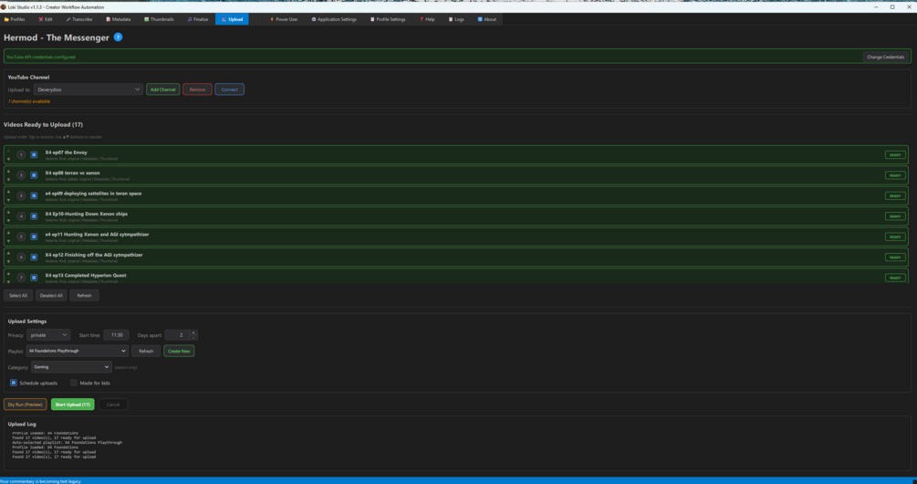Click the Add Channel button
The image size is (917, 484).
click(x=162, y=89)
